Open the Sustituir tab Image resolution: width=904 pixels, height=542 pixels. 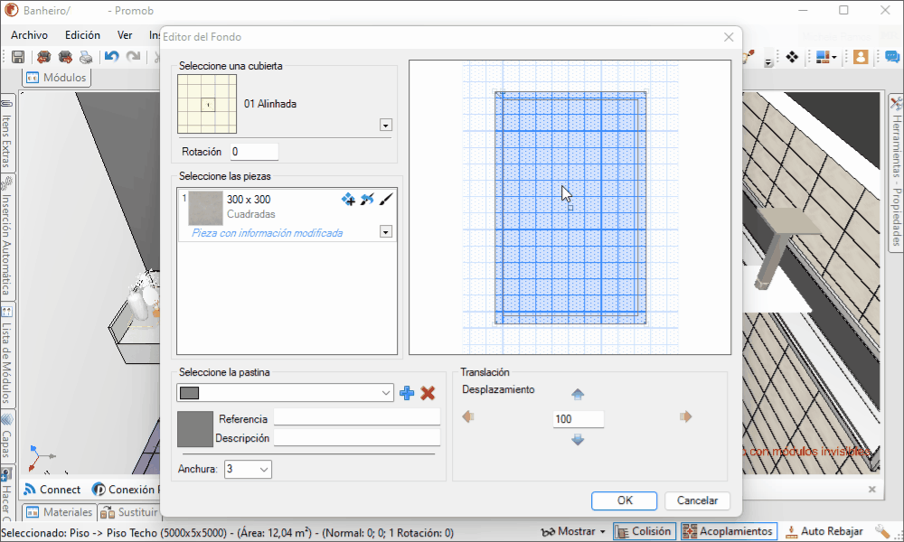tap(129, 512)
